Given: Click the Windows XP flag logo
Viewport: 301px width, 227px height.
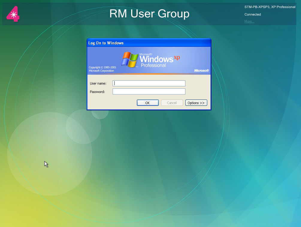Looking at the screenshot, I should point(129,59).
